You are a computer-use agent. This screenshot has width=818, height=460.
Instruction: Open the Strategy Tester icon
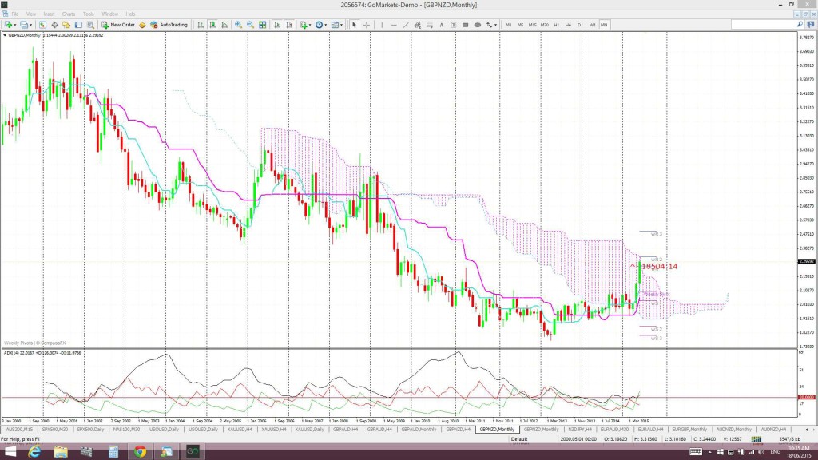[x=90, y=25]
